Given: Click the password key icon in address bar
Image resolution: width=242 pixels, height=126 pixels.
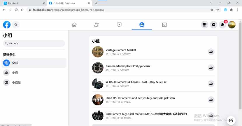Looking at the screenshot, I should pyautogui.click(x=218, y=10).
